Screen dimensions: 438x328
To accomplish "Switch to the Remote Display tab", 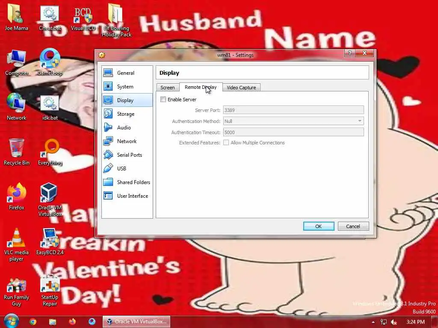I will (201, 87).
